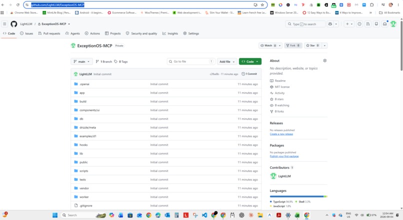This screenshot has height=220, width=403.
Task: Open the components/ui folder
Action: tap(89, 110)
